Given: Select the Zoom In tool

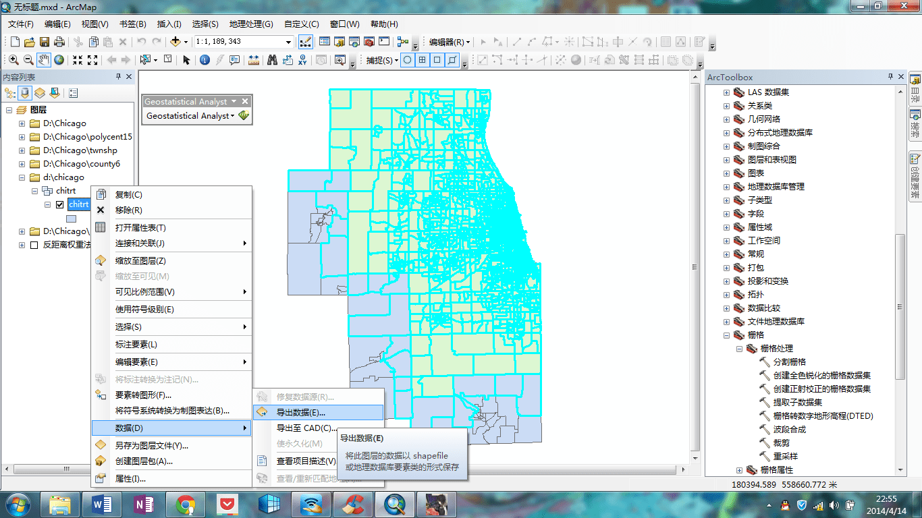Looking at the screenshot, I should [14, 59].
